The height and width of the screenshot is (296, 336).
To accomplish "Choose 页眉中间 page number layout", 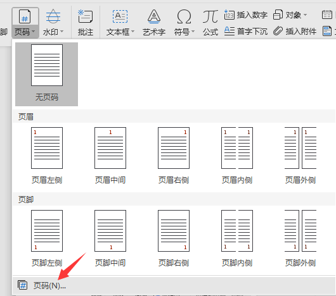I will click(110, 156).
